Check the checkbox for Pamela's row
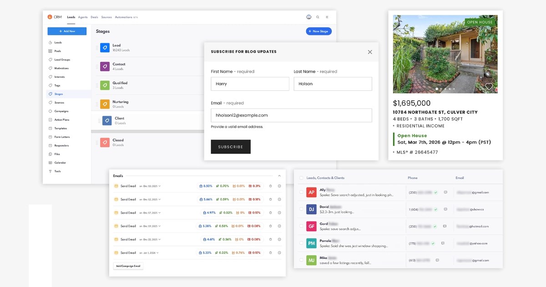546x287 pixels. pyautogui.click(x=301, y=243)
